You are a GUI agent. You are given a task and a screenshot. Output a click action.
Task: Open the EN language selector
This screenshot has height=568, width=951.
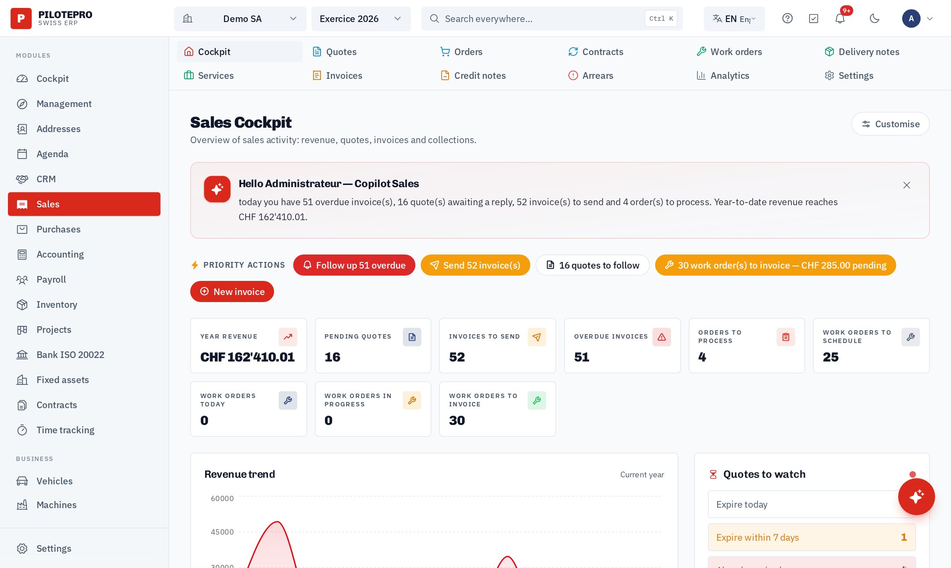click(x=734, y=18)
